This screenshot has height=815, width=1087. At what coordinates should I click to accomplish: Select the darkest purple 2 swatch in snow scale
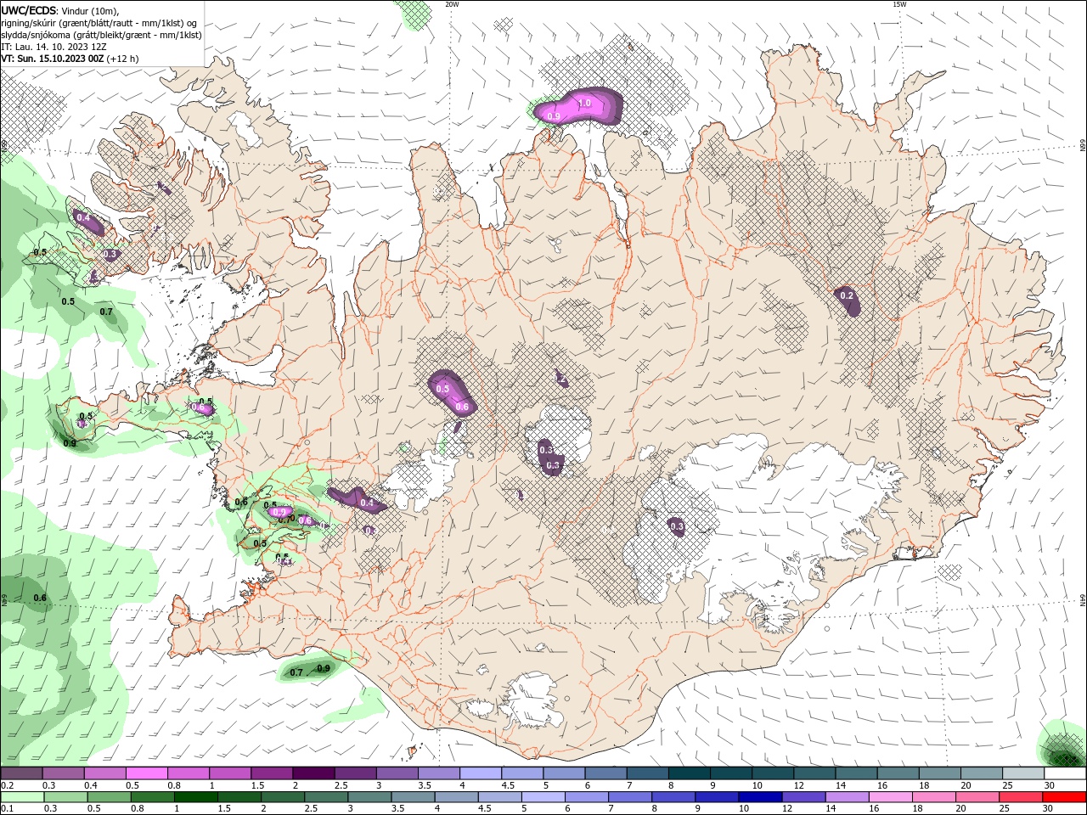coord(313,773)
